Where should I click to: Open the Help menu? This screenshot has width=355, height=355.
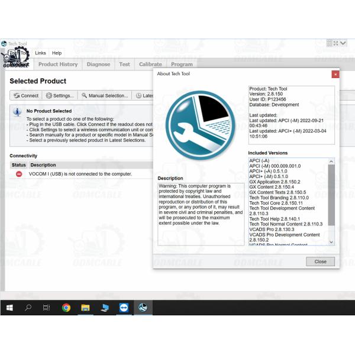click(x=56, y=53)
